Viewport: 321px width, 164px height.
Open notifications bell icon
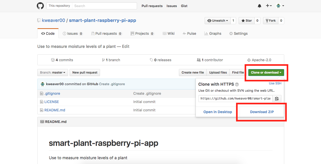click(x=260, y=6)
